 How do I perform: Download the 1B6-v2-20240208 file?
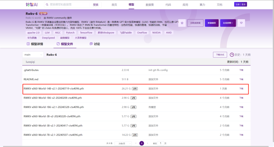[241, 98]
